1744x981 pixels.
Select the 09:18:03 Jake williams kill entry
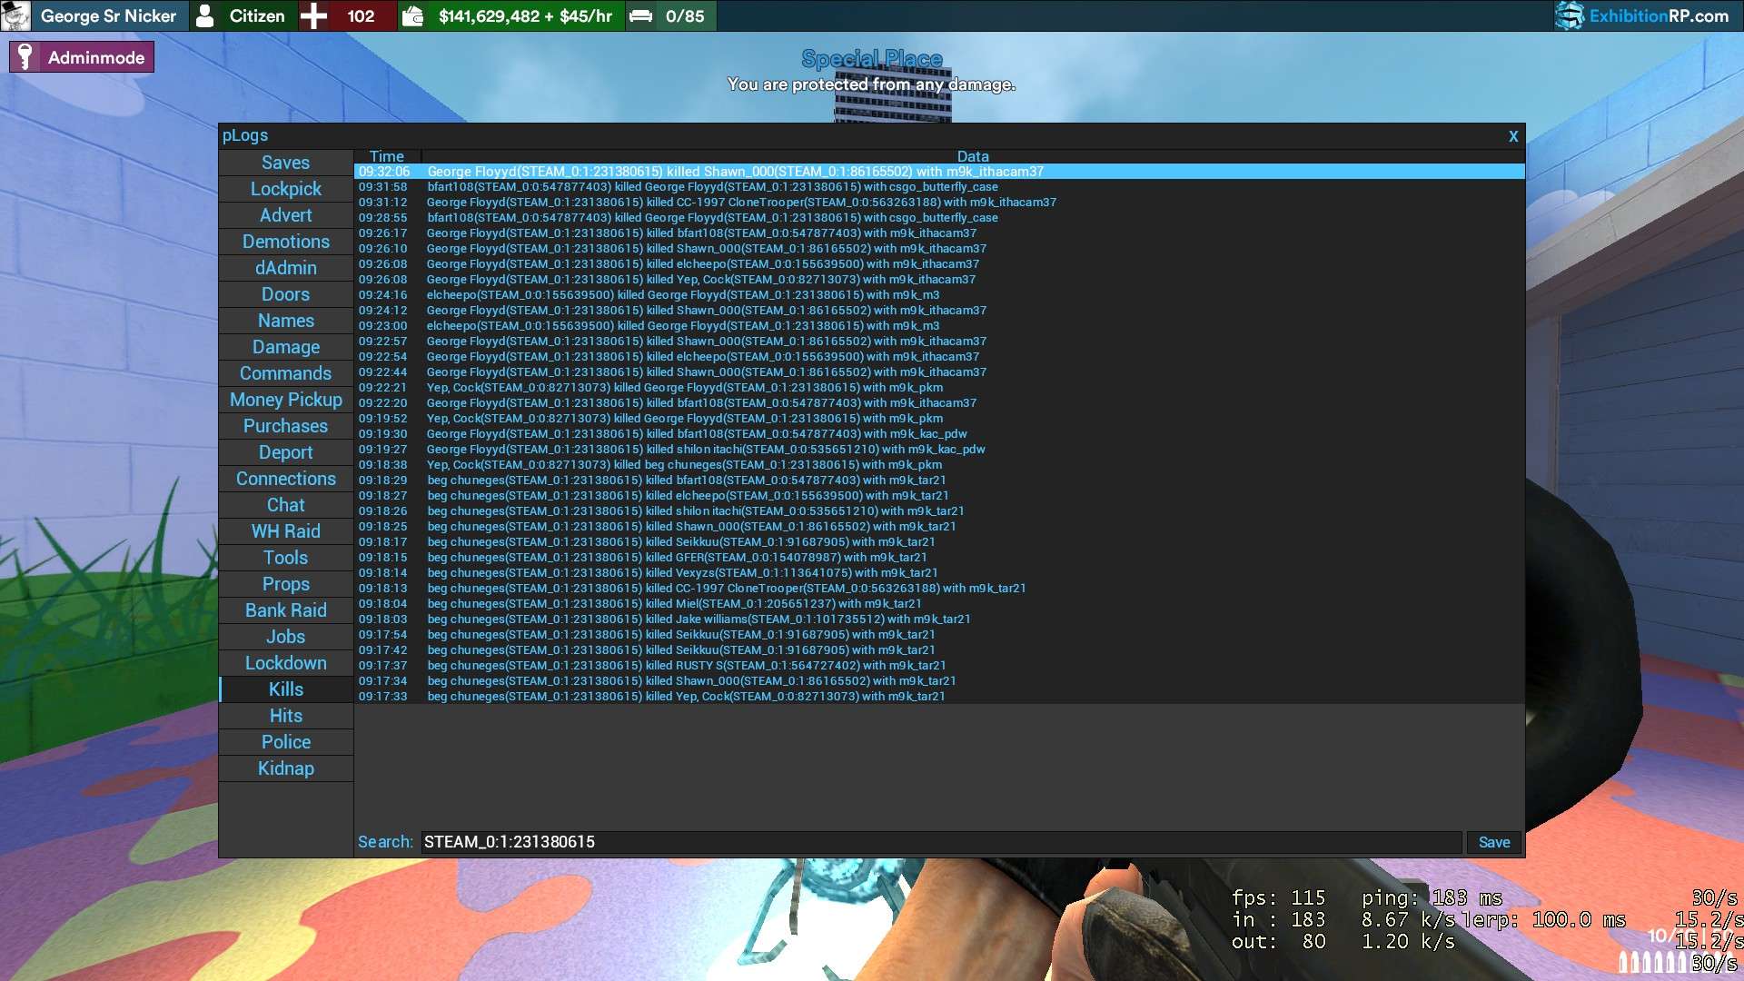[939, 619]
